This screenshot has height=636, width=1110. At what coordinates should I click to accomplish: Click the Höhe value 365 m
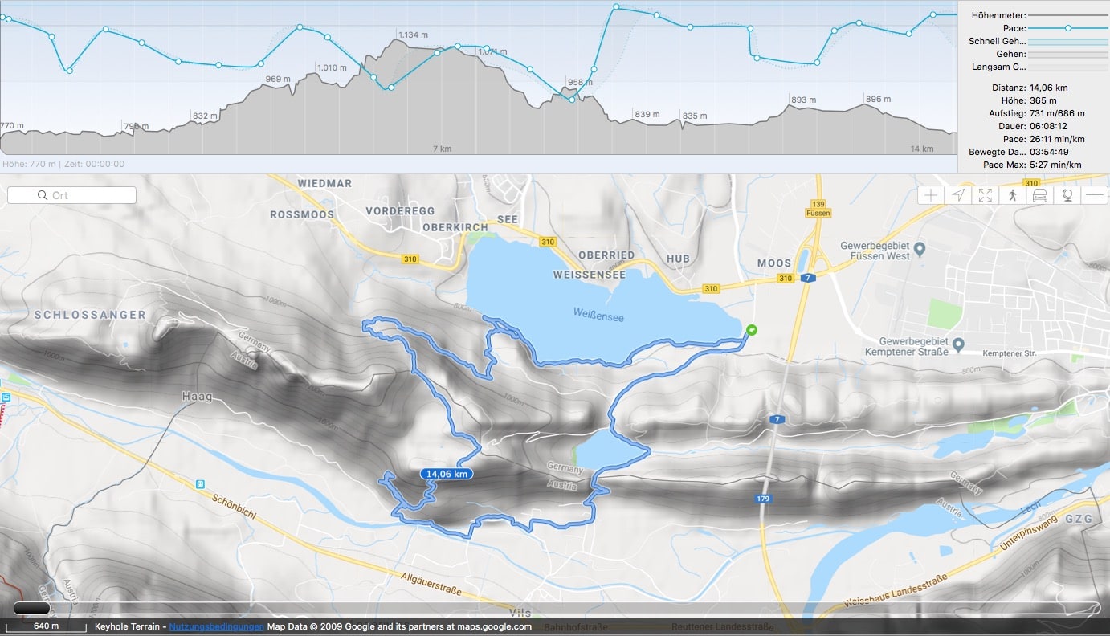1043,100
